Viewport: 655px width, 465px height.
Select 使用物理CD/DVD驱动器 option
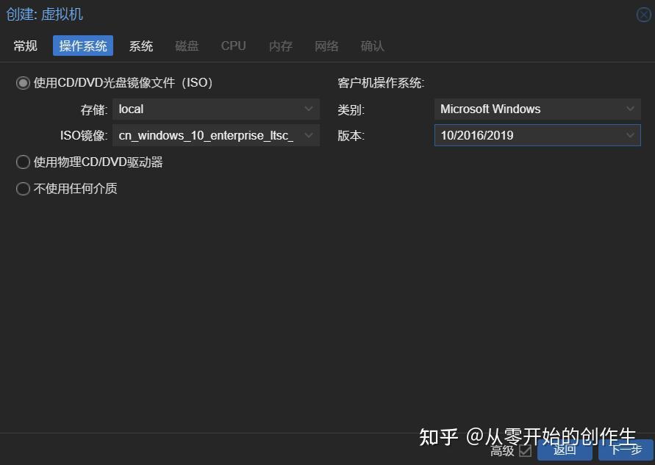(x=23, y=162)
